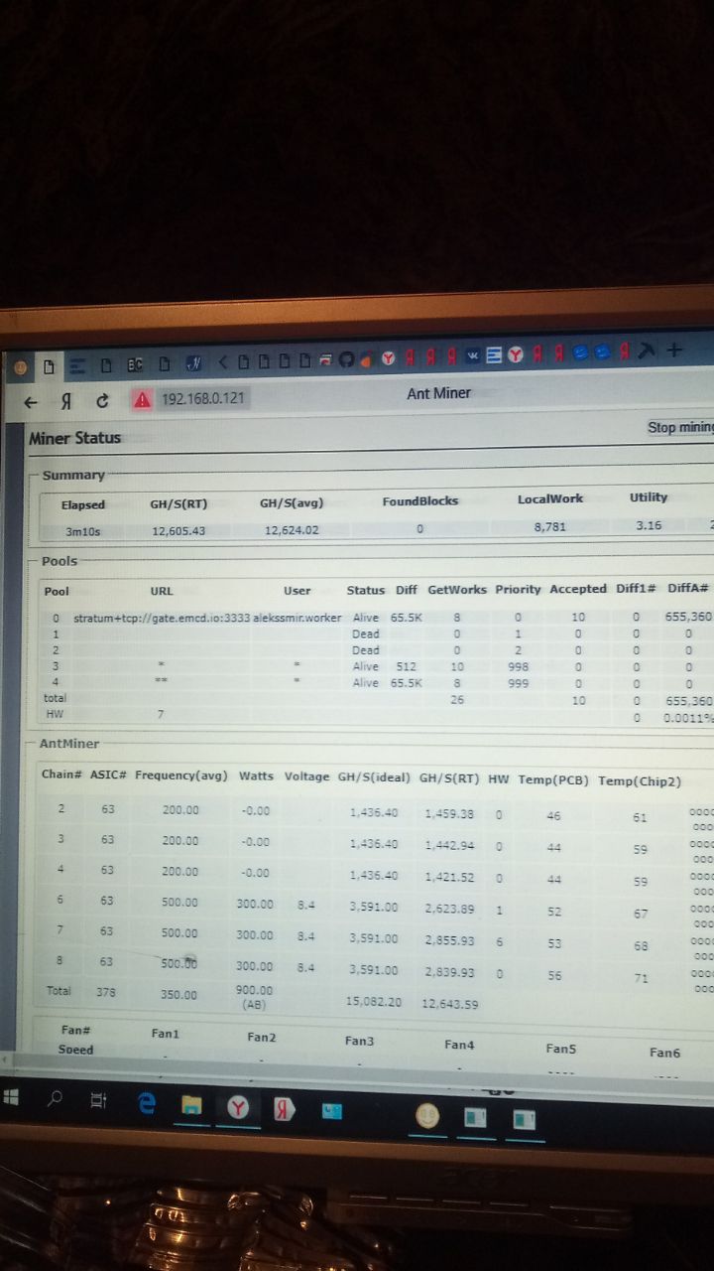Select chain 2 GH/S(RT) value 1,459.38
The image size is (714, 1271).
tap(449, 814)
